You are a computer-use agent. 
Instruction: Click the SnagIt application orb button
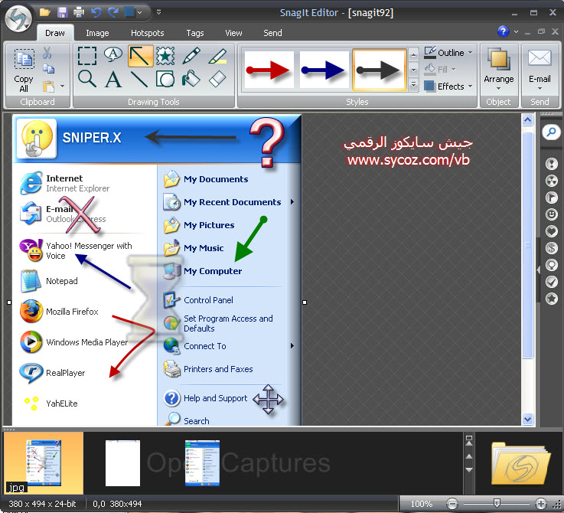(x=18, y=18)
